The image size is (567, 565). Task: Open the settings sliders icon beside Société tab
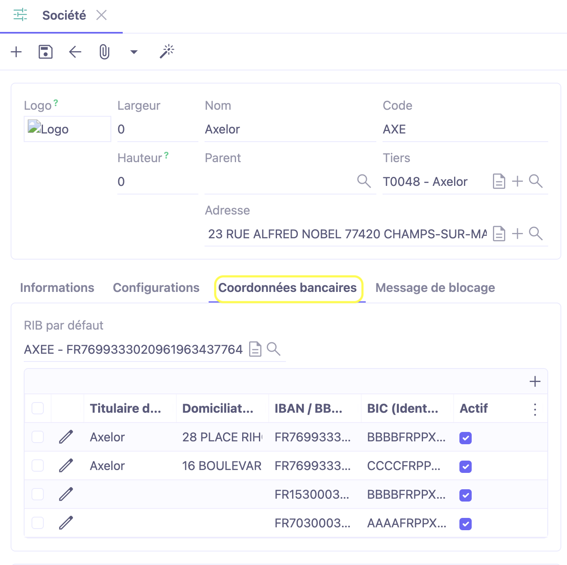pyautogui.click(x=20, y=15)
